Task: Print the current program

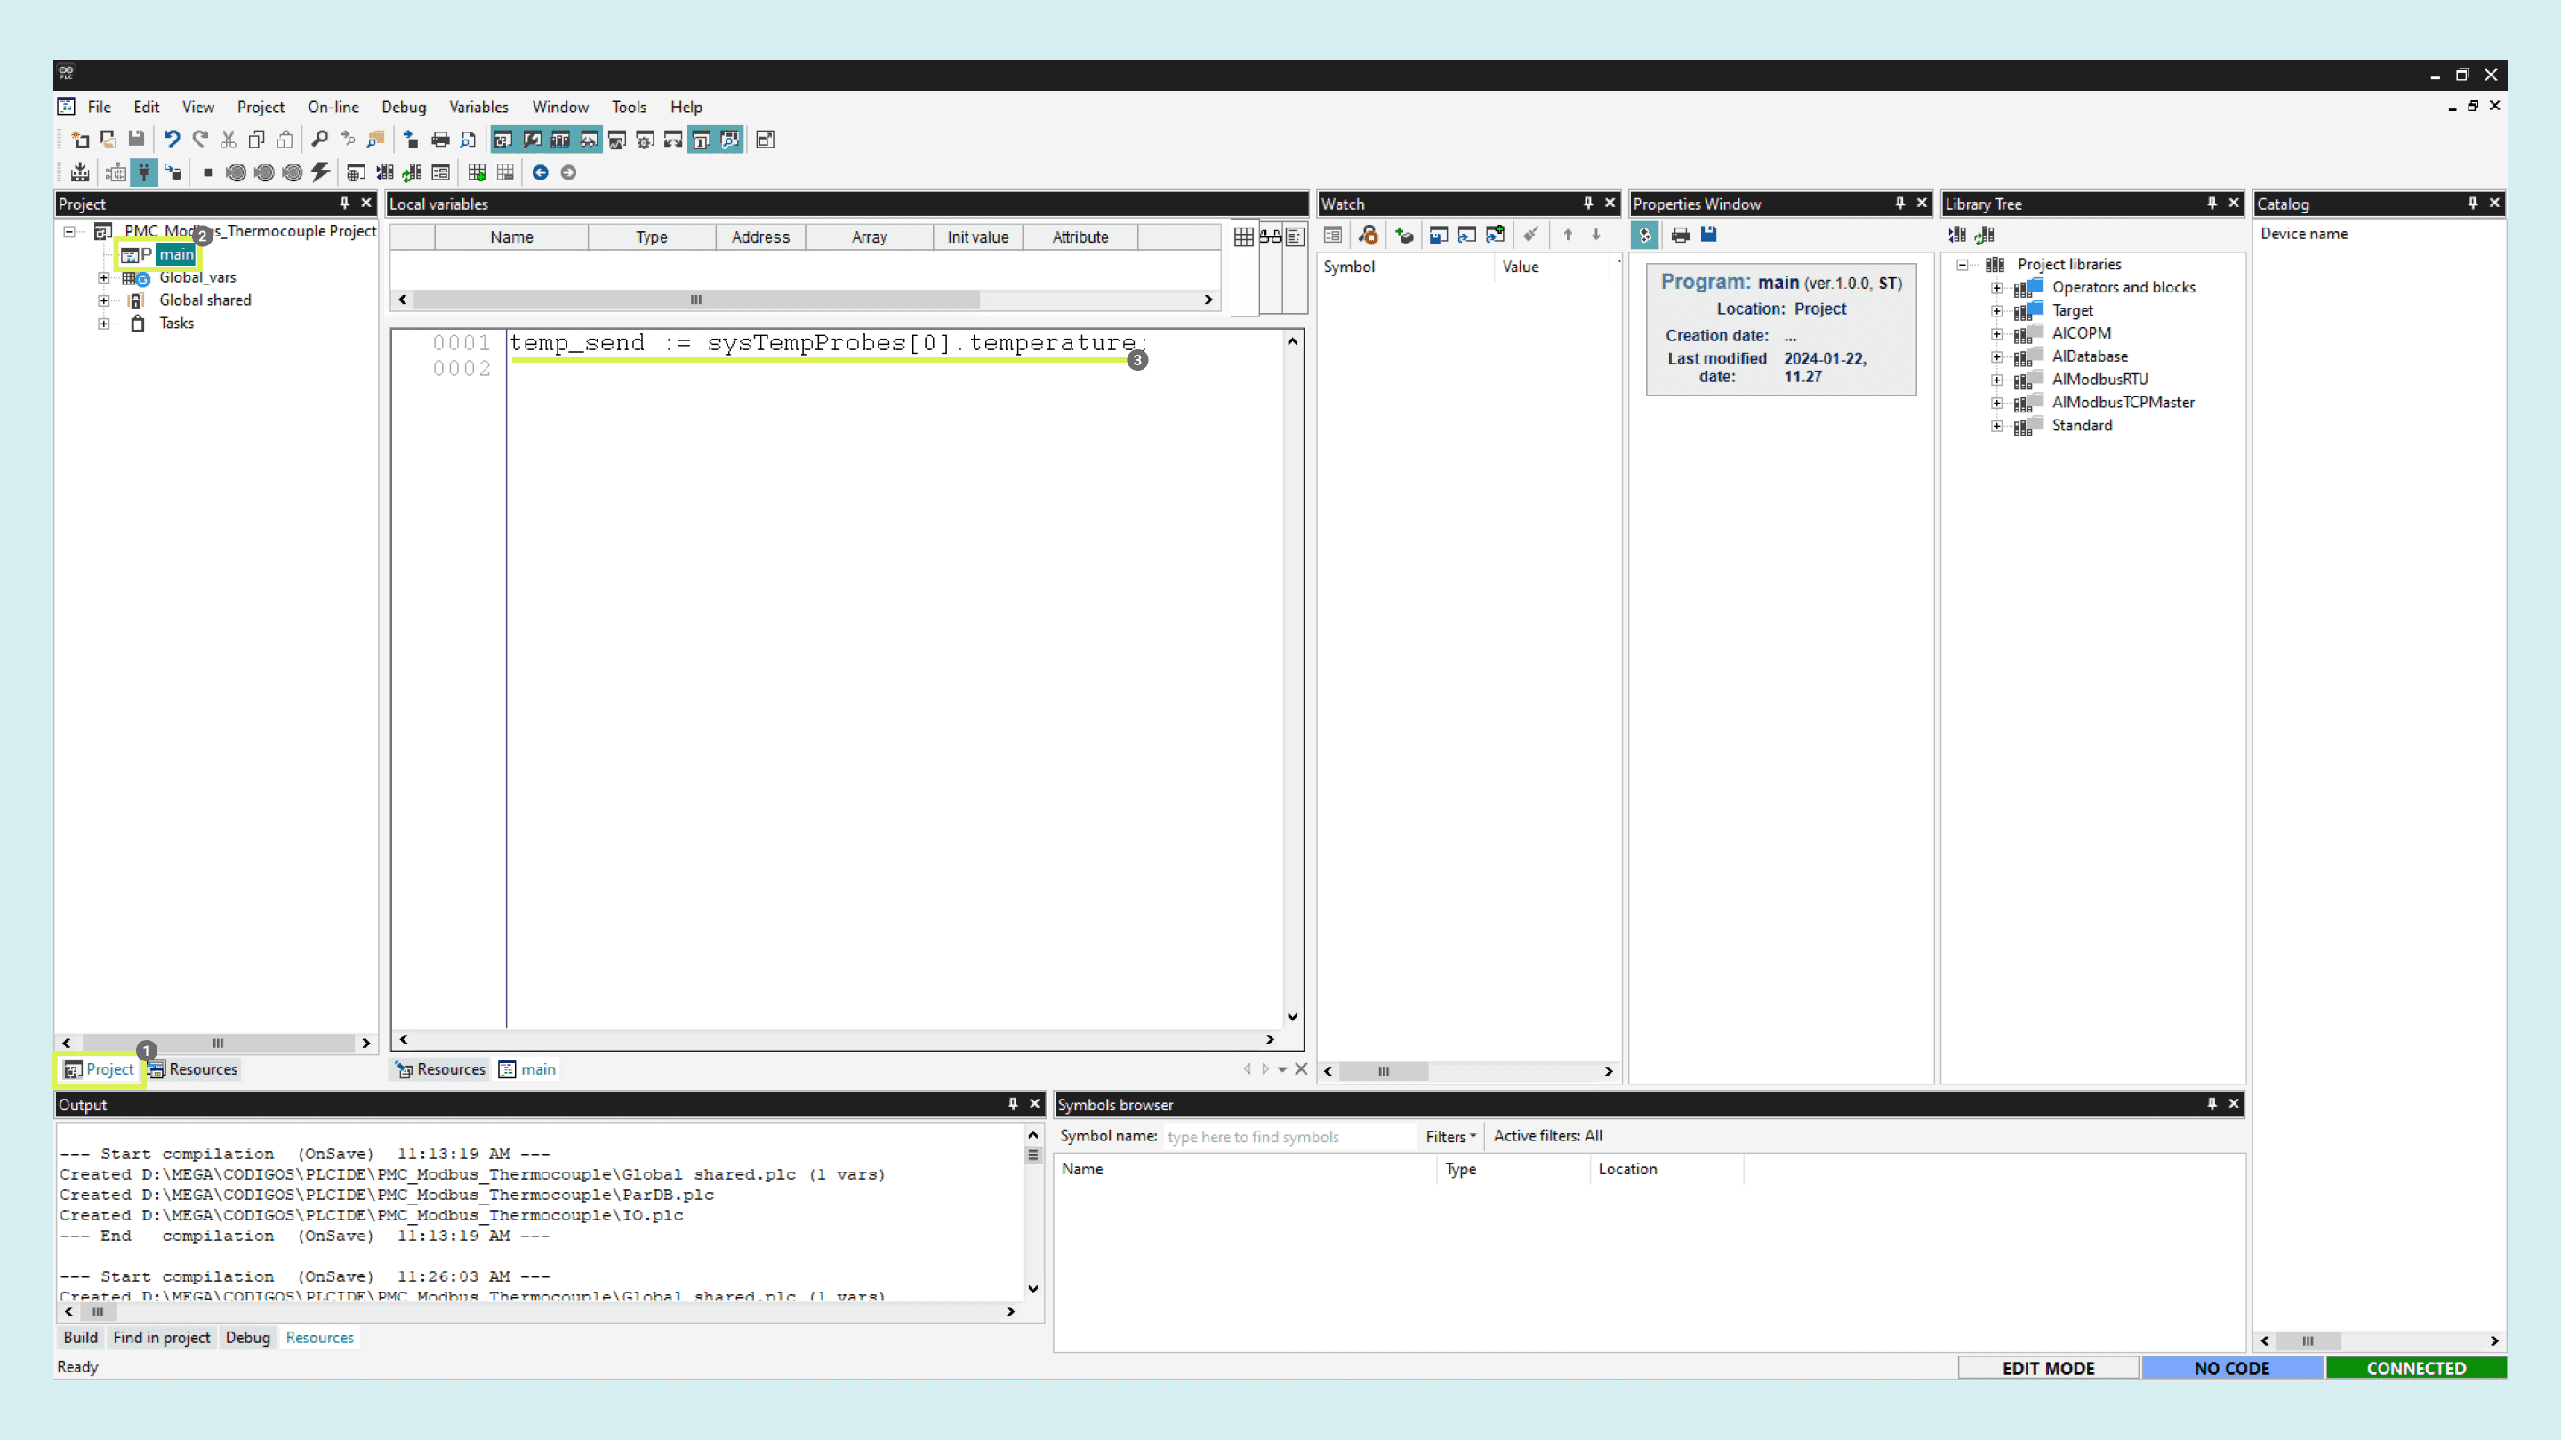Action: coord(440,140)
